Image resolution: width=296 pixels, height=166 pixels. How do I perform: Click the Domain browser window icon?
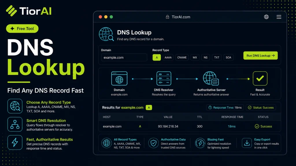[119, 78]
